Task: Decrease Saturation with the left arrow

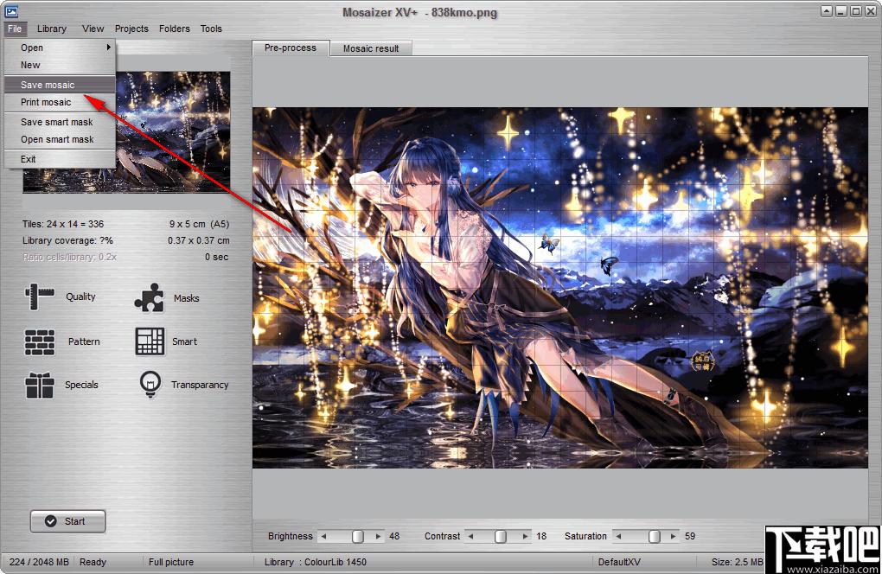Action: (618, 536)
